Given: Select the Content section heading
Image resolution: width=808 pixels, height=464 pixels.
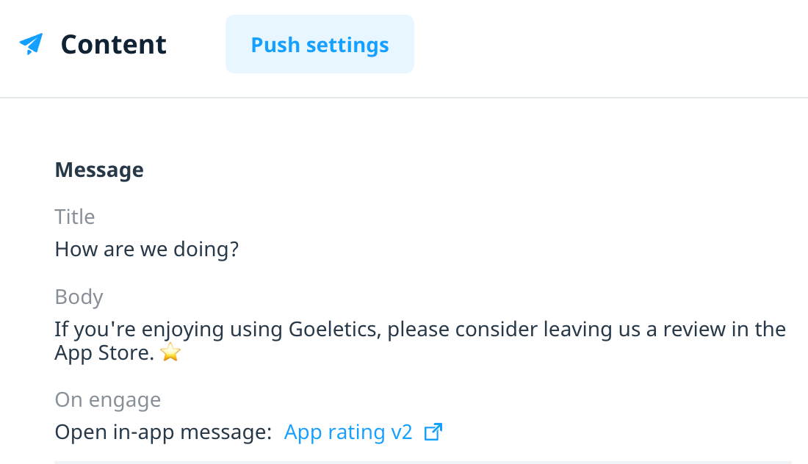Looking at the screenshot, I should 113,44.
